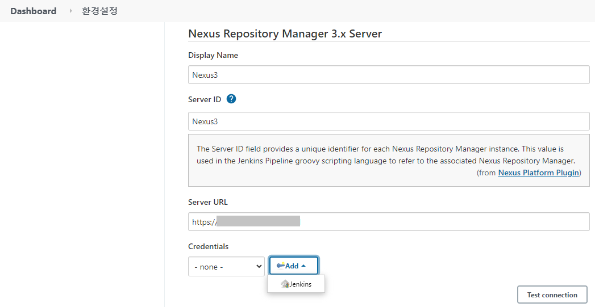Screen dimensions: 595x307
Task: Open the Server ID help icon
Action: [x=231, y=99]
